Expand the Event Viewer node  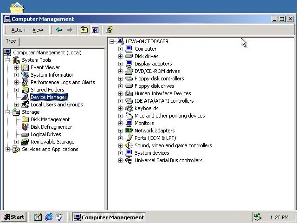tap(17, 67)
